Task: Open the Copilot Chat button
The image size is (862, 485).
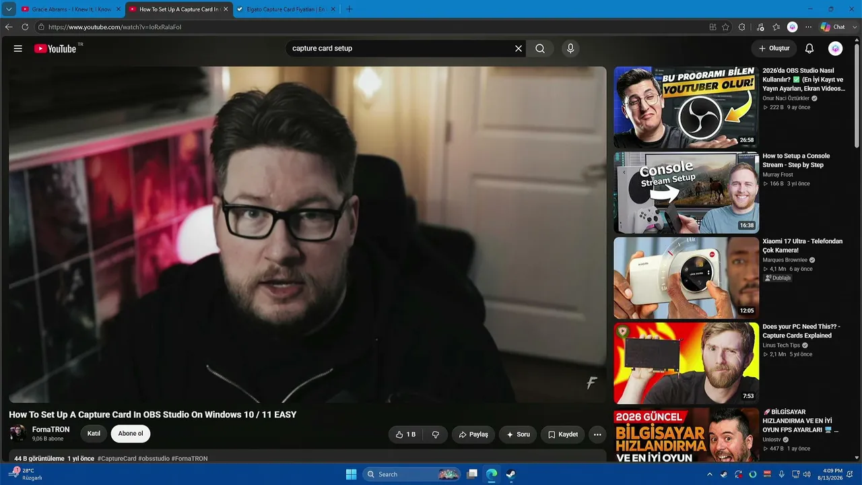Action: click(x=833, y=27)
